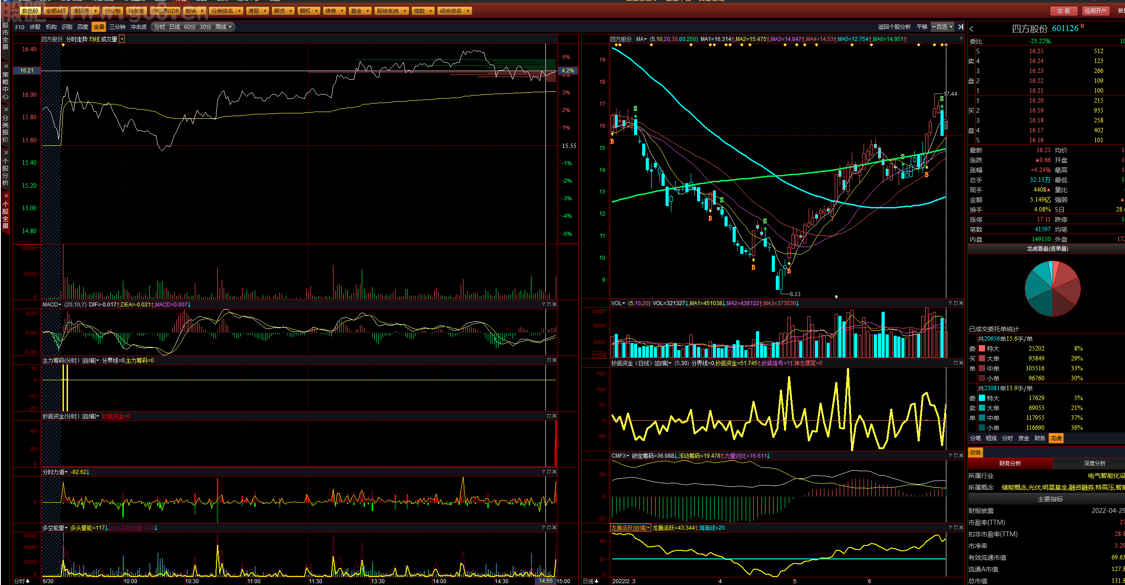Open the 财务分析 section
The height and width of the screenshot is (585, 1125).
(x=1010, y=463)
